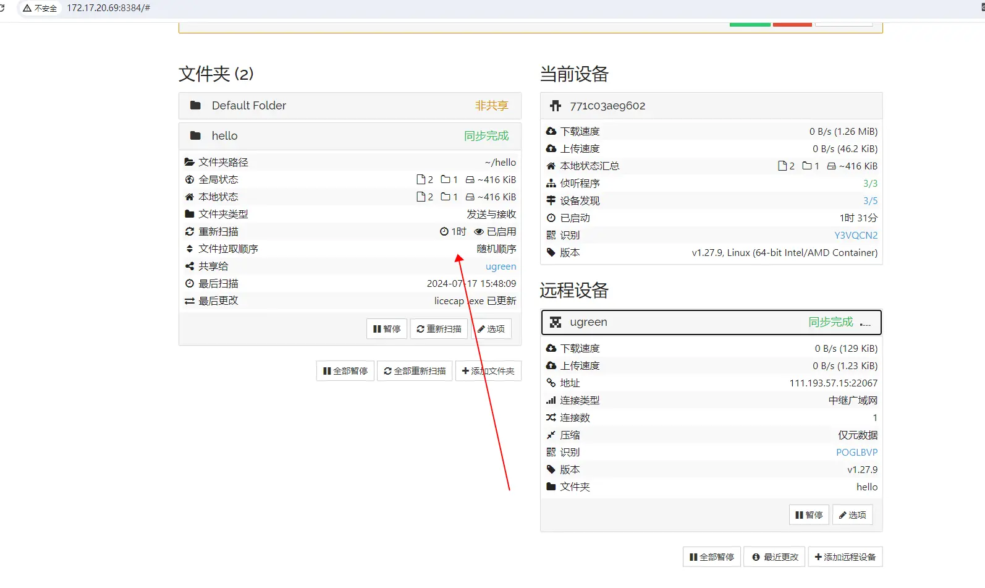This screenshot has width=985, height=588.
Task: Open the 最近更改 recent changes list
Action: pos(775,557)
